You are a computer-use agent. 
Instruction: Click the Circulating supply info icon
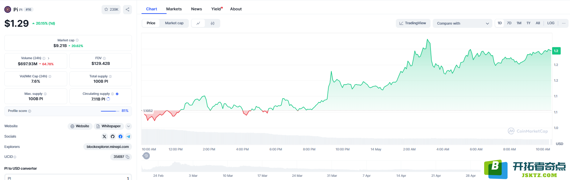click(x=112, y=94)
